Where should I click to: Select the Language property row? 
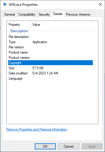pyautogui.click(x=50, y=78)
